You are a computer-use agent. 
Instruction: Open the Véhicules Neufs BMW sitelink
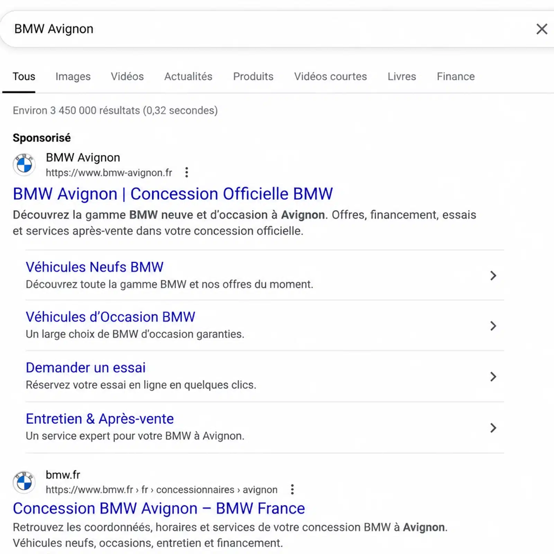[95, 267]
